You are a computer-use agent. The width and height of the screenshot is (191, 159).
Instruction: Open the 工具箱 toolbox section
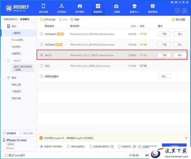coord(116,8)
